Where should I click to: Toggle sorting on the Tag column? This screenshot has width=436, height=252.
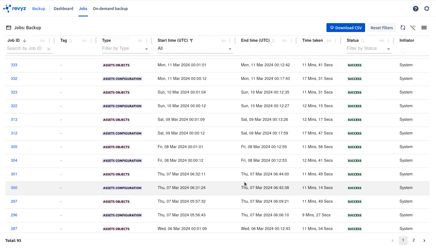[x=71, y=41]
